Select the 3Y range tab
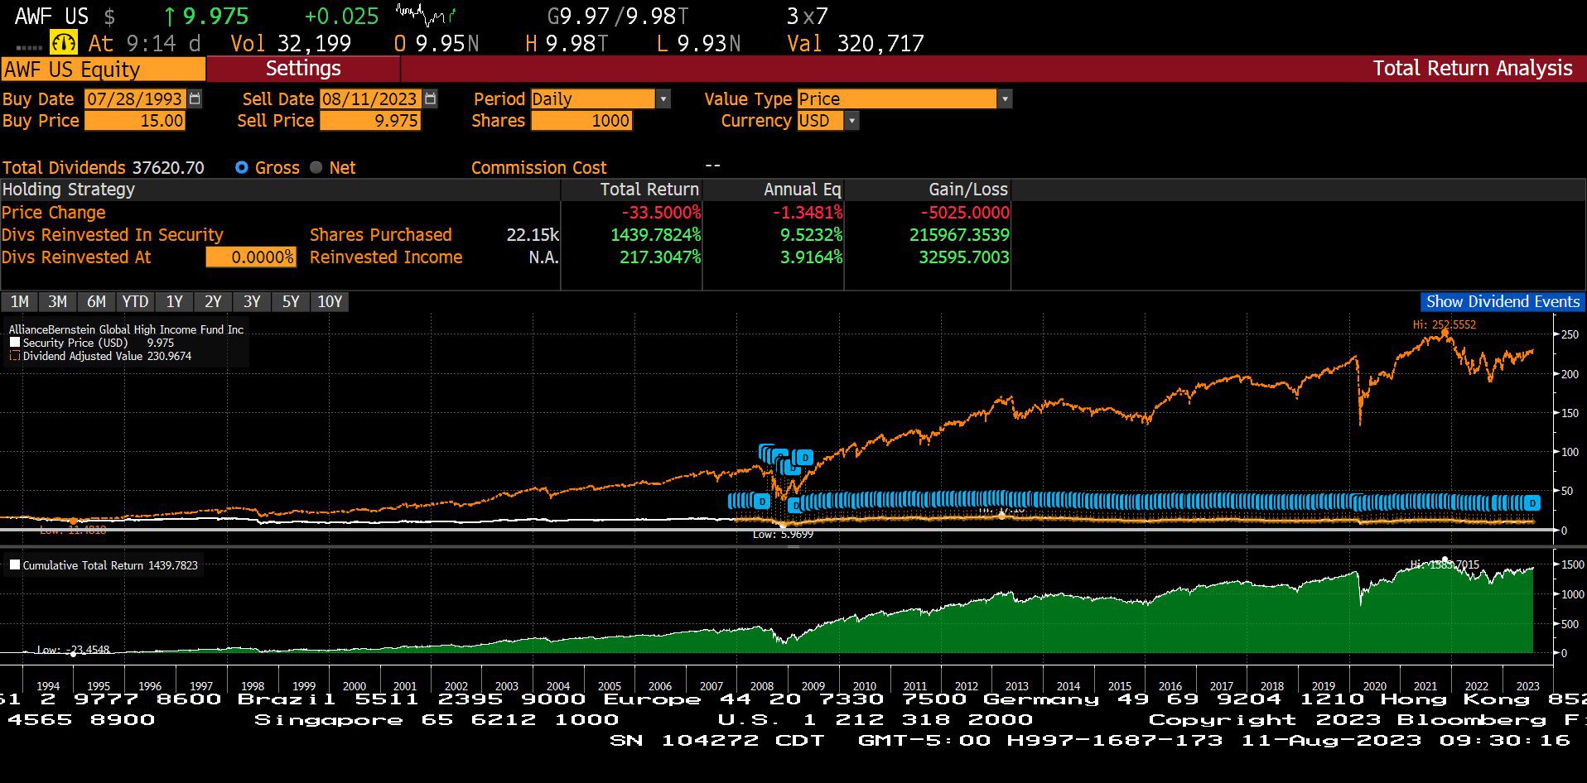The image size is (1587, 783). (x=252, y=301)
